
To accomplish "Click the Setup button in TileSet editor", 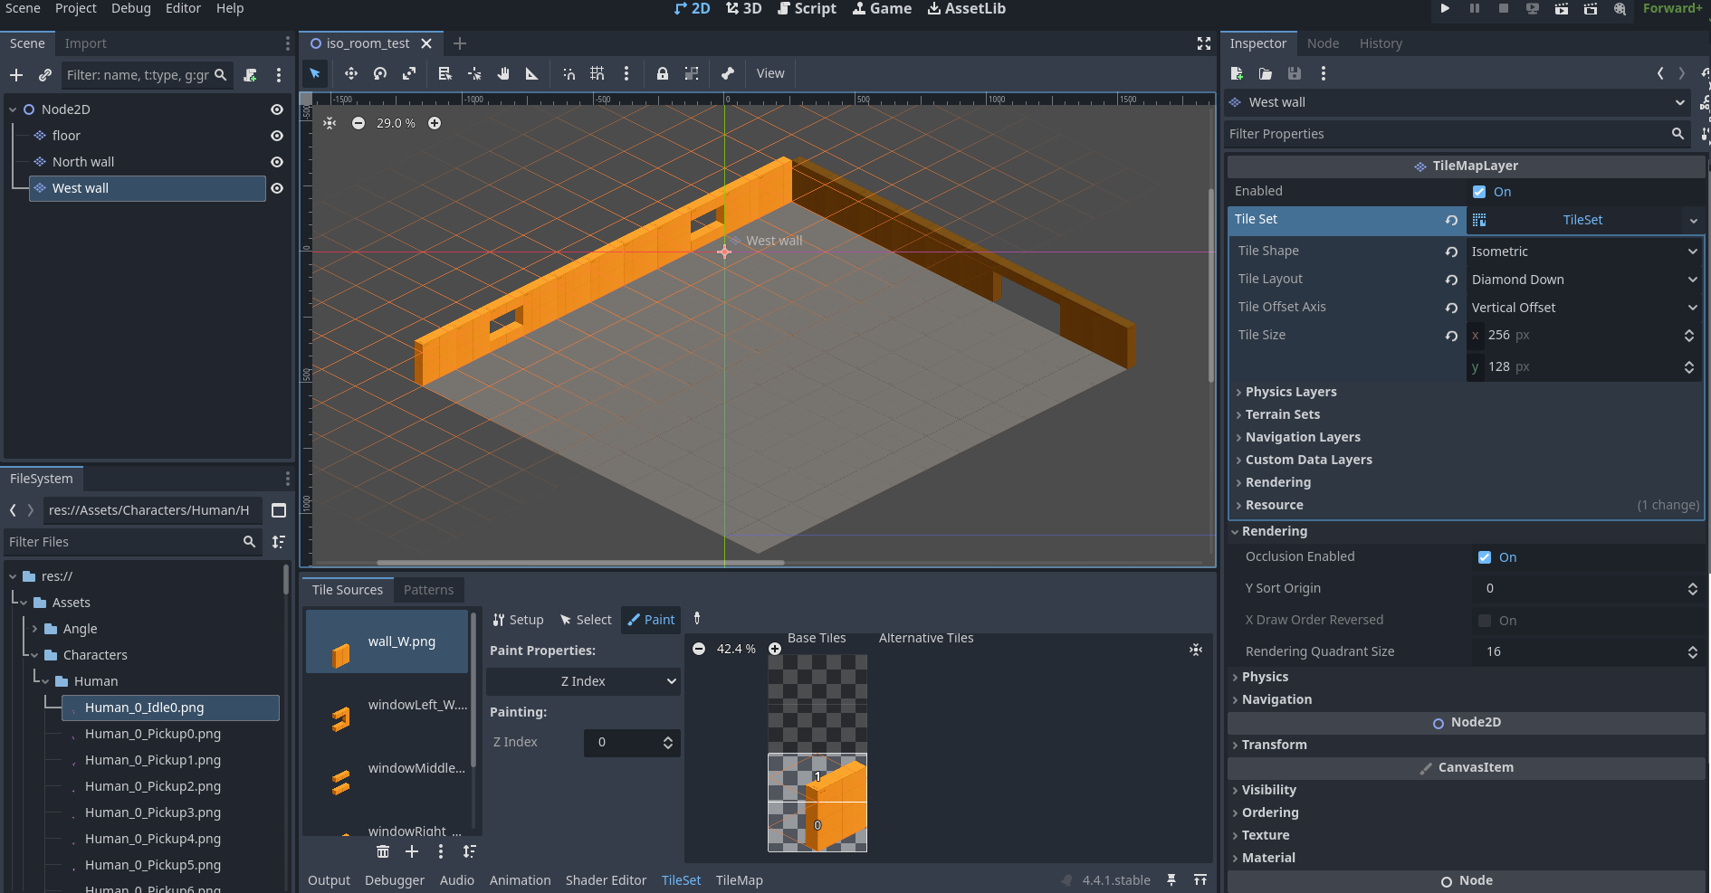I will [518, 620].
